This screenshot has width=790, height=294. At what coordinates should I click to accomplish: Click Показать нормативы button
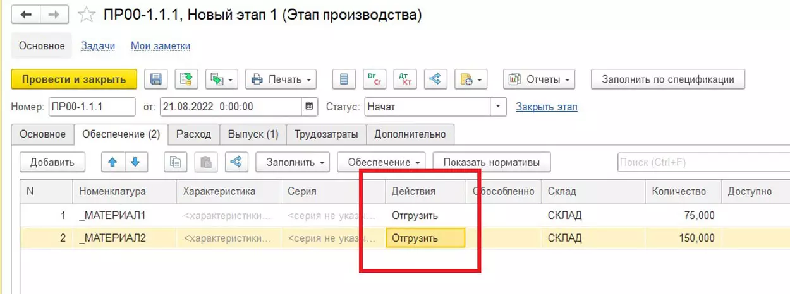pos(492,162)
